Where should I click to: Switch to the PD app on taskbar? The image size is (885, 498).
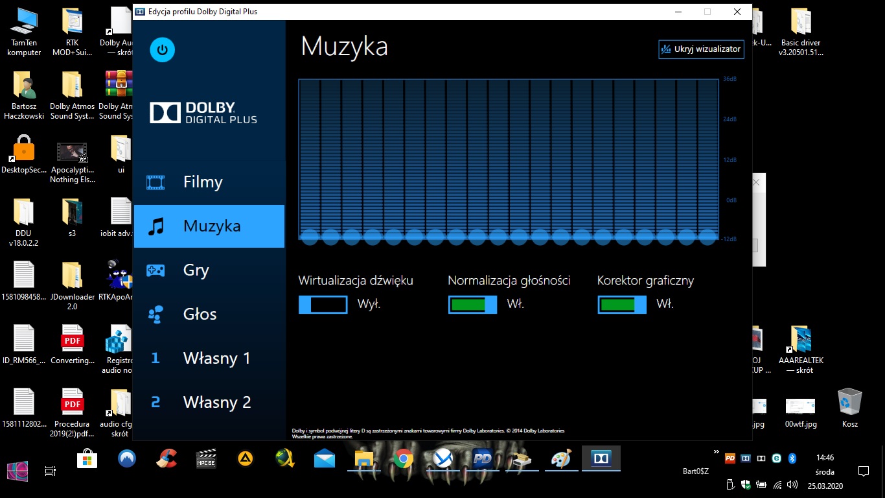(x=483, y=459)
